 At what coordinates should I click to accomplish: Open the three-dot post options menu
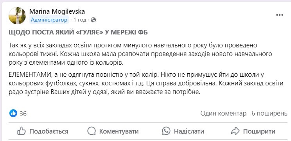(x=280, y=15)
